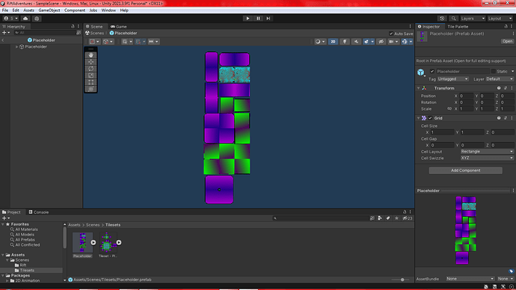
Task: Collapse the Grid component foldout
Action: click(x=419, y=118)
